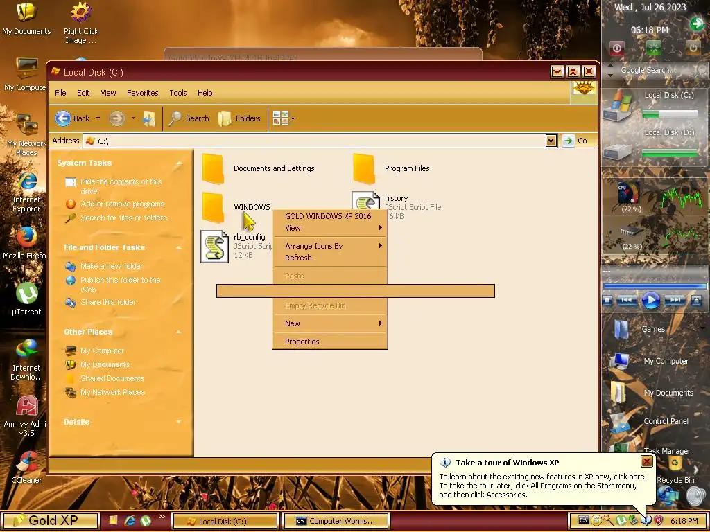Choose Refresh in context menu
This screenshot has height=532, width=710.
point(329,258)
